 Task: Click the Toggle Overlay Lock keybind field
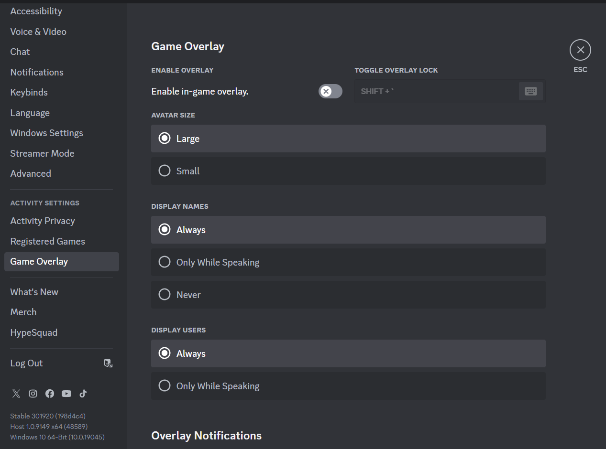[x=450, y=91]
